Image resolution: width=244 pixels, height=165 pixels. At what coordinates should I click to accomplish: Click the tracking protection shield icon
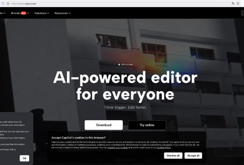pos(3,4)
